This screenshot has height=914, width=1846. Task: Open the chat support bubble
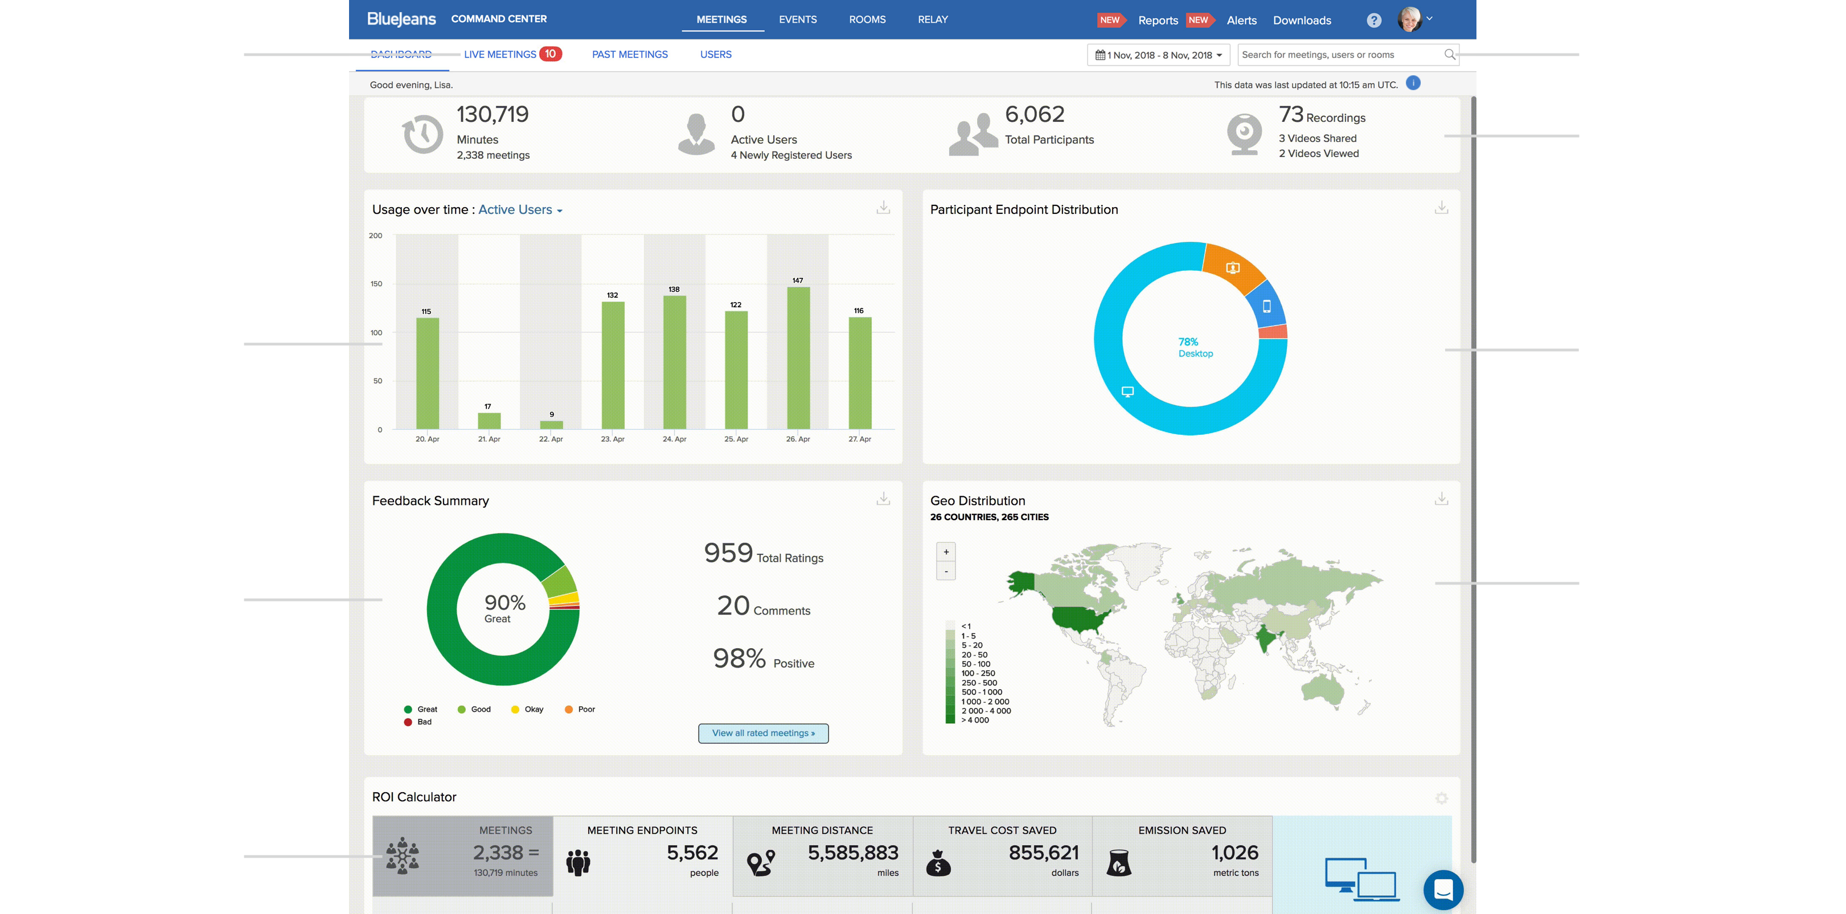tap(1444, 890)
